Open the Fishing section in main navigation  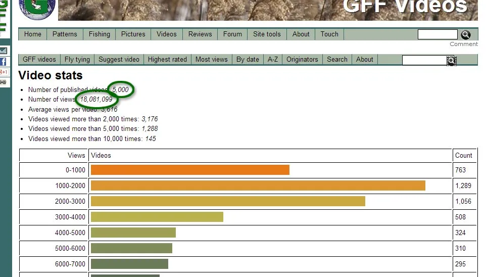(x=100, y=34)
